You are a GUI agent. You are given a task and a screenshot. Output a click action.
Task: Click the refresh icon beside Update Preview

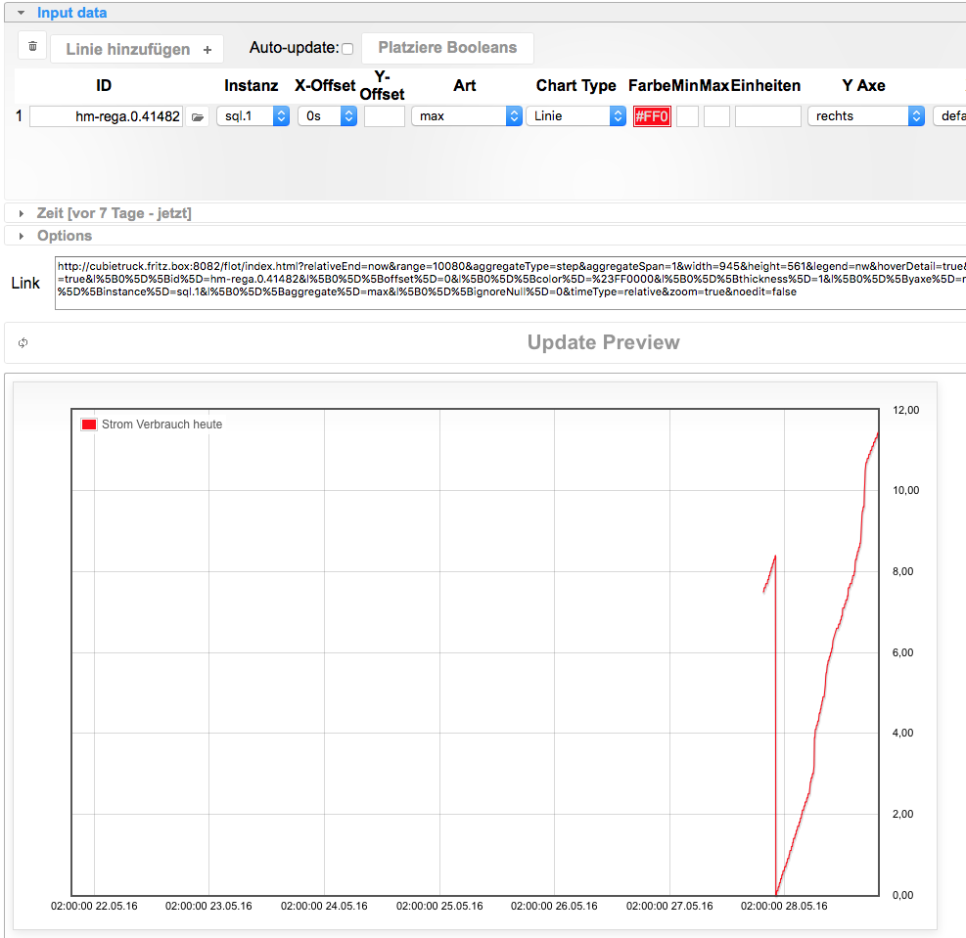(23, 342)
